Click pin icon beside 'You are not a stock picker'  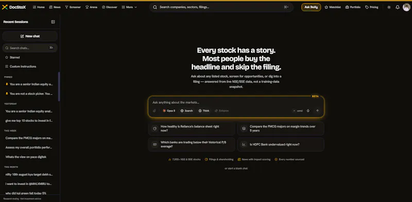(x=7, y=94)
